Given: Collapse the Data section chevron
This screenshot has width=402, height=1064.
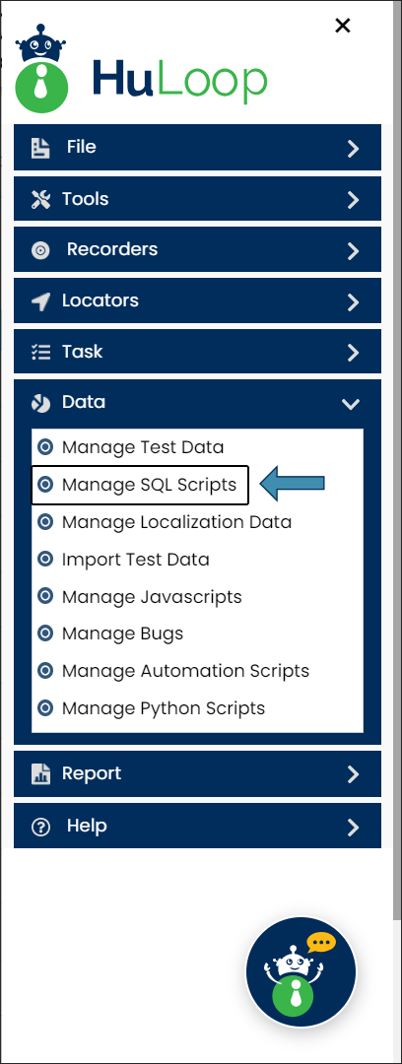Looking at the screenshot, I should click(x=351, y=404).
